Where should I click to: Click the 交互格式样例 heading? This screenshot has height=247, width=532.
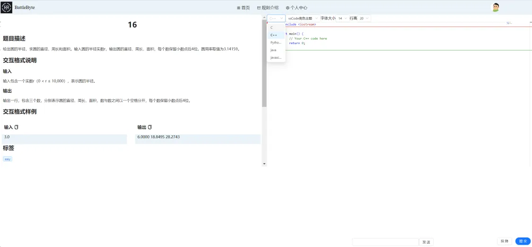(x=20, y=112)
